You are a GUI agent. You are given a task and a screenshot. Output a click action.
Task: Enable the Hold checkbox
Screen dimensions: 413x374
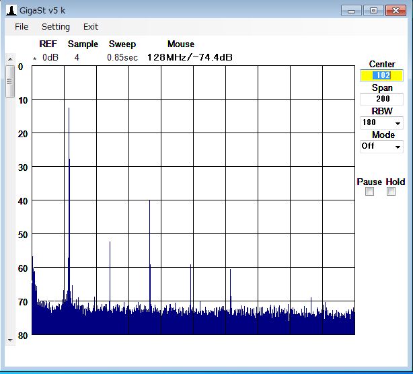click(x=391, y=191)
